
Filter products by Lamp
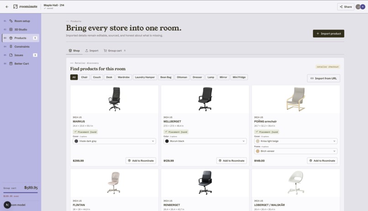pyautogui.click(x=211, y=77)
